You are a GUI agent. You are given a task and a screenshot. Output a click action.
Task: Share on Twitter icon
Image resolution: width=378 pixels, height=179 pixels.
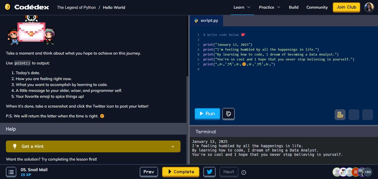click(209, 172)
